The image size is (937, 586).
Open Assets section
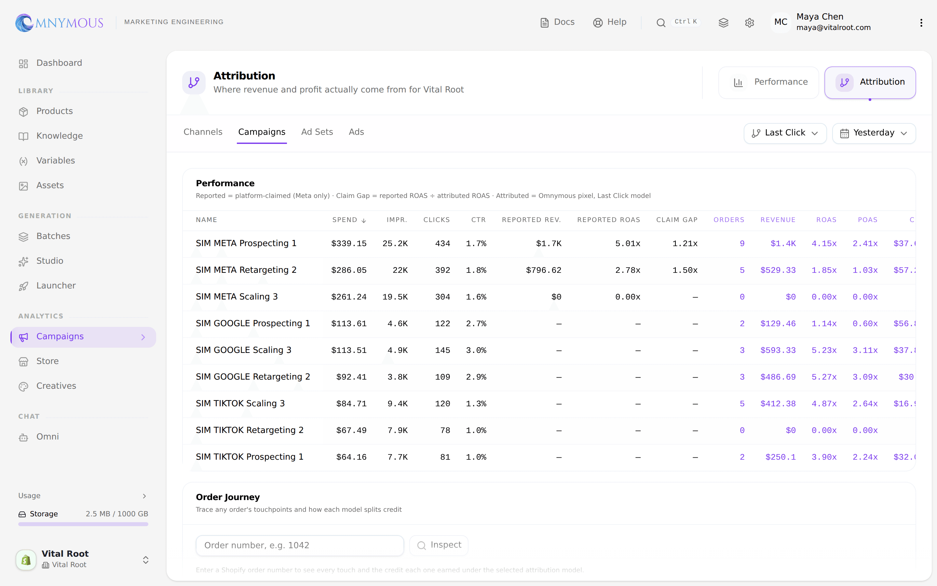[83, 186]
